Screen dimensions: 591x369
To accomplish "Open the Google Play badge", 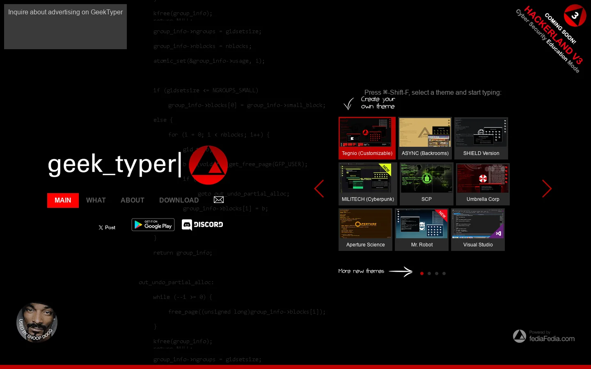I will tap(153, 225).
